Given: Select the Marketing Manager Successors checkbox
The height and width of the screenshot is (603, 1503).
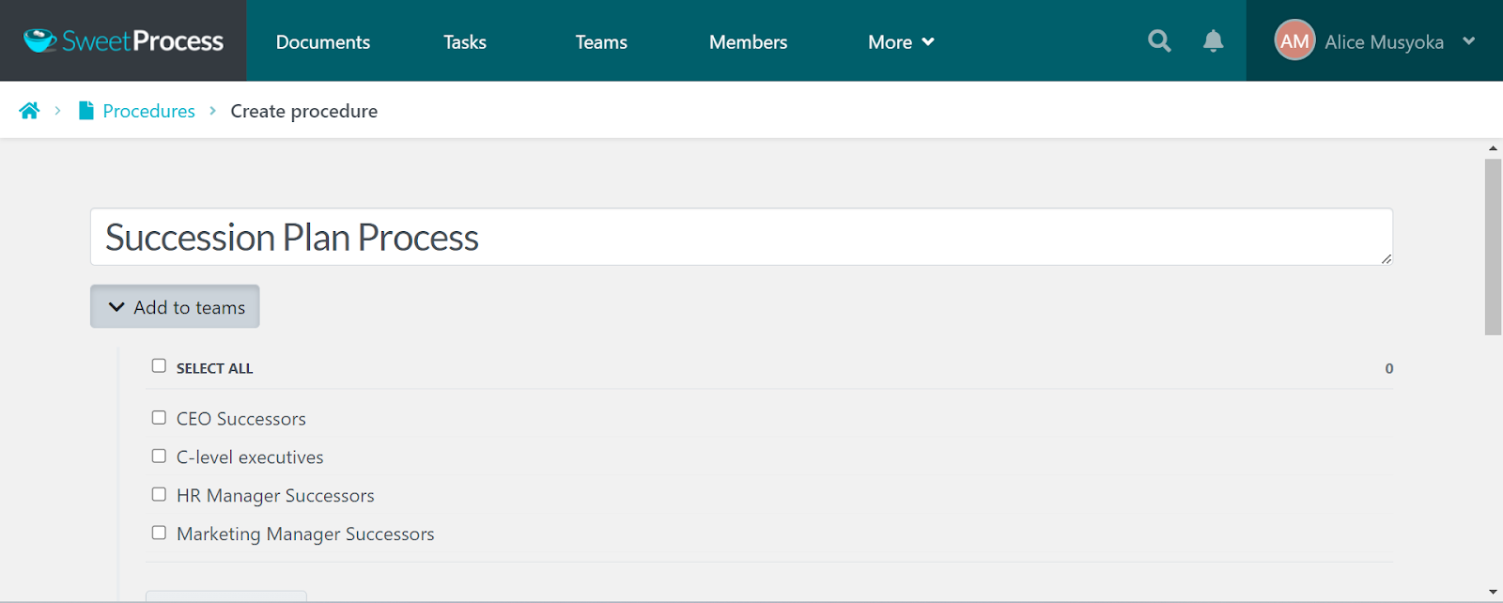Looking at the screenshot, I should [159, 533].
